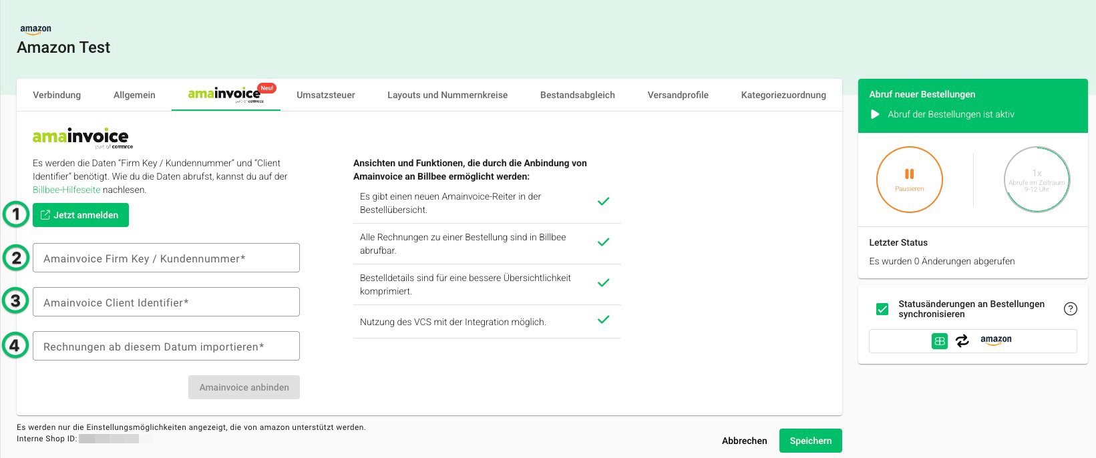Open the Bestandsabgleich tab
The width and height of the screenshot is (1096, 458).
(578, 95)
